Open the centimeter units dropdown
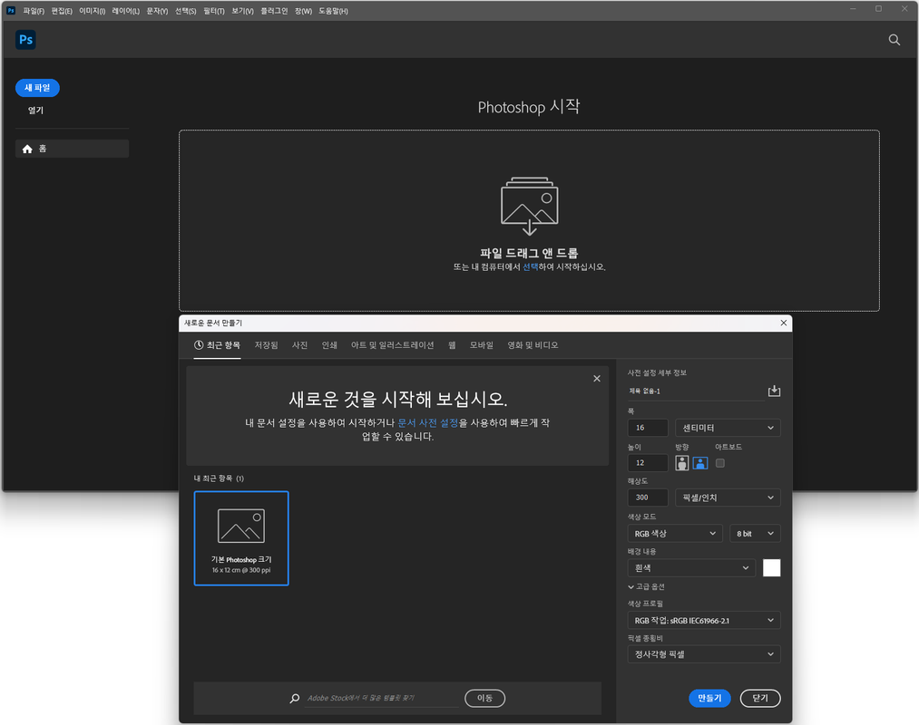The height and width of the screenshot is (725, 919). [728, 428]
